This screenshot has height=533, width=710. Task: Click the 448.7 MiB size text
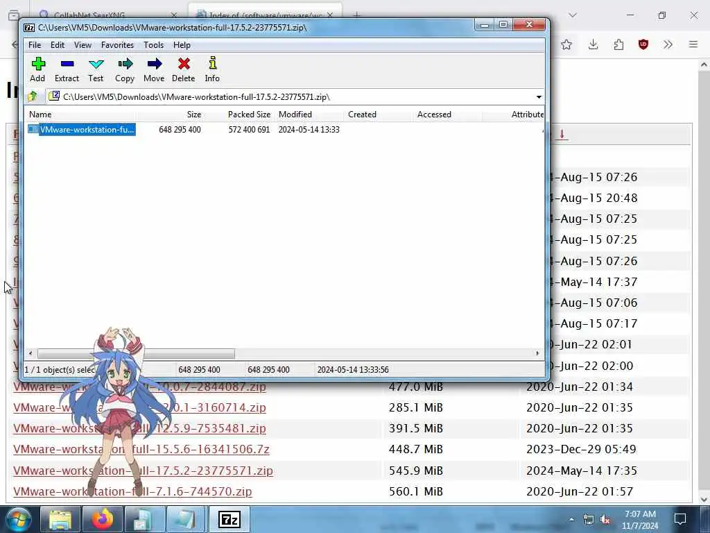416,449
